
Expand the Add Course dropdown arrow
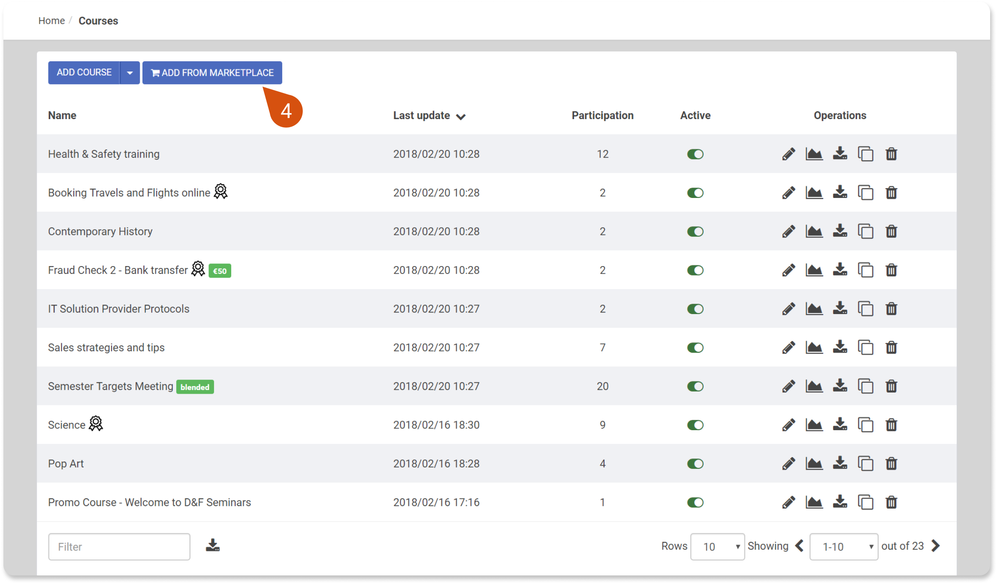coord(130,73)
